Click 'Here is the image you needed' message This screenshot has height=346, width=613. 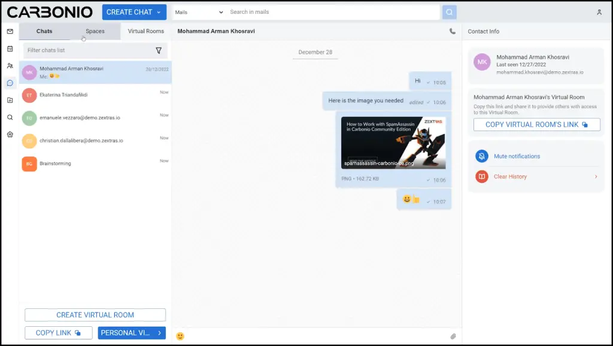(387, 101)
